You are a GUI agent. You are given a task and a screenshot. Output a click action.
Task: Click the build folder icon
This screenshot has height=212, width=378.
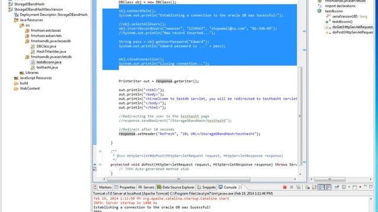point(16,83)
